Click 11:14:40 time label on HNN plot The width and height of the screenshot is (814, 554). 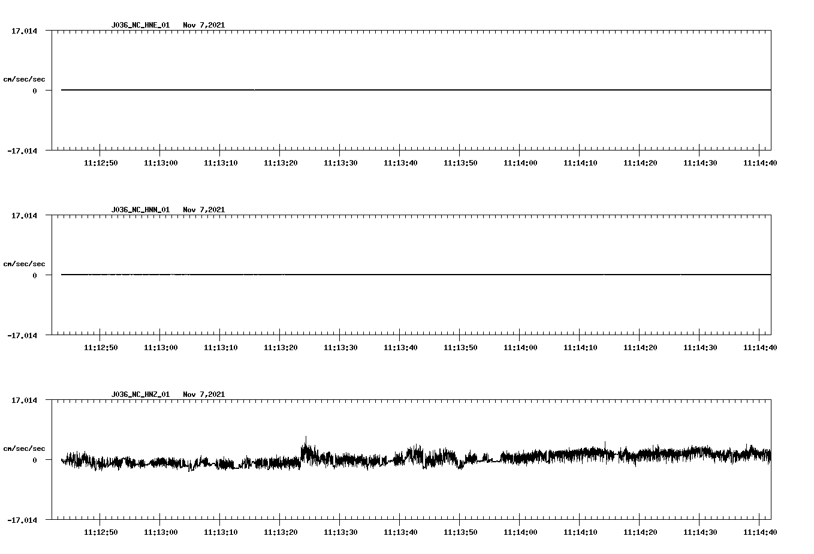(760, 348)
